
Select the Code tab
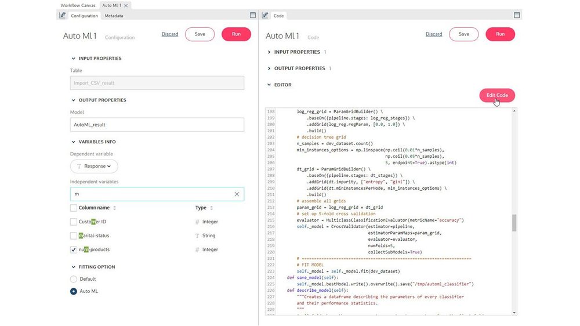[x=278, y=16]
